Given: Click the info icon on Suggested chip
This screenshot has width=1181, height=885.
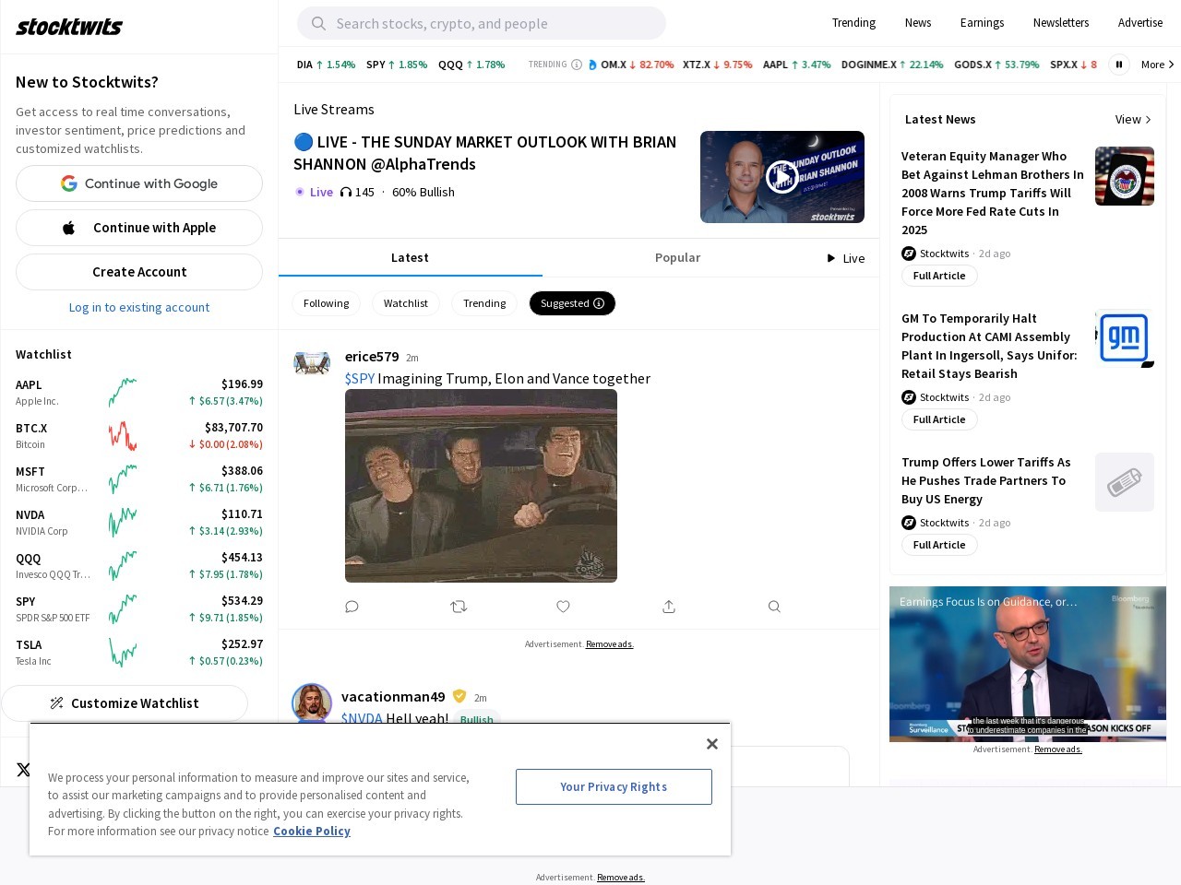Looking at the screenshot, I should 599,303.
